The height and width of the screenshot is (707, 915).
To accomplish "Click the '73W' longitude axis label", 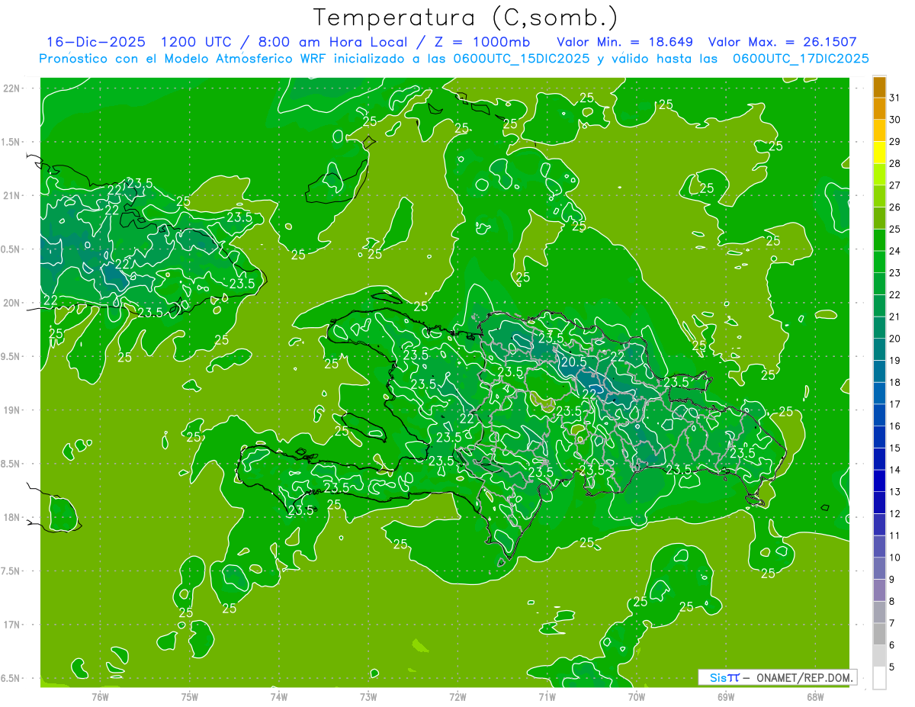I will pos(368,696).
